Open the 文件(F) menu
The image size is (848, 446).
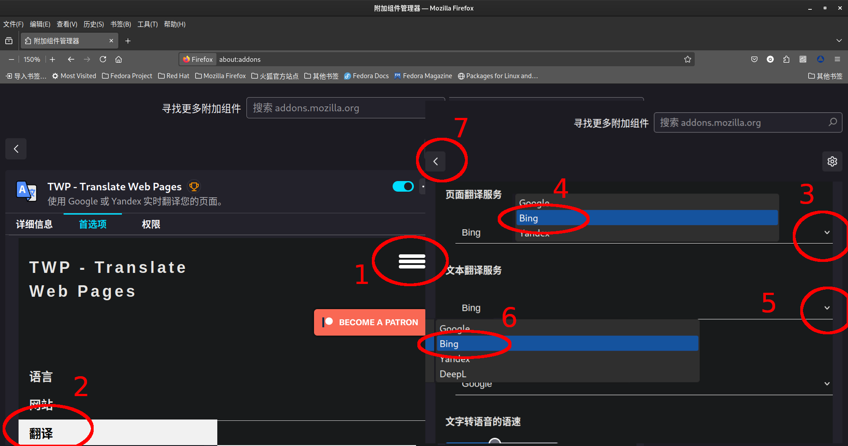pyautogui.click(x=13, y=24)
